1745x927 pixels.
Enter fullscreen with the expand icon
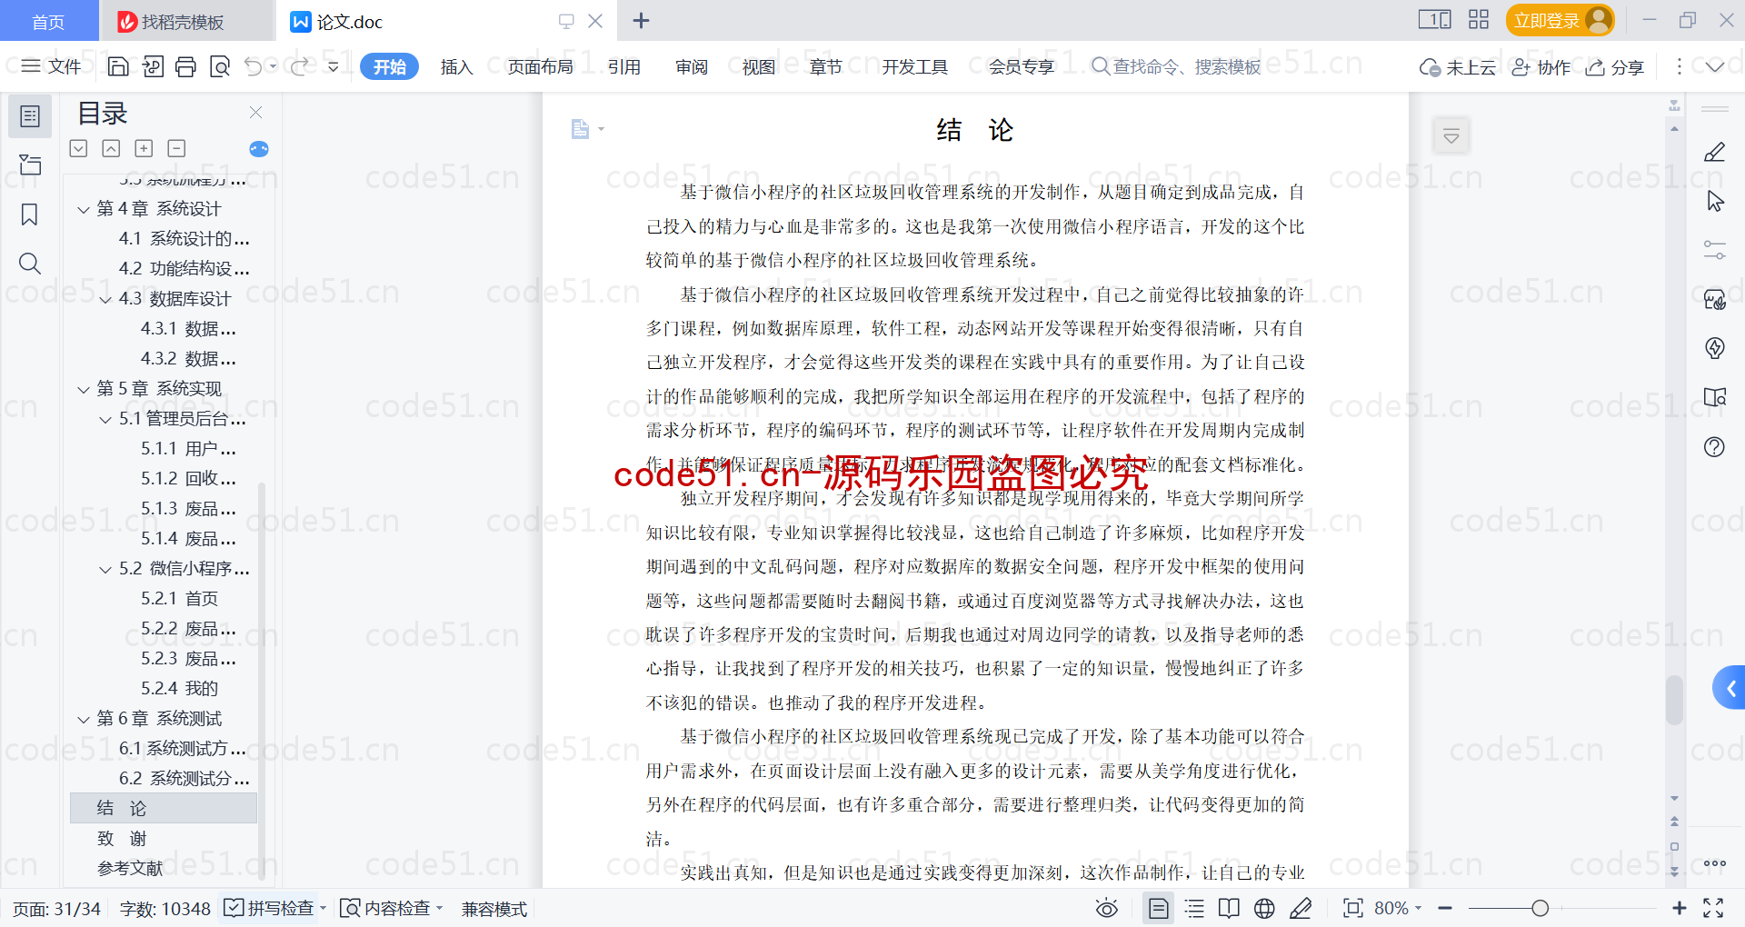[x=1713, y=908]
